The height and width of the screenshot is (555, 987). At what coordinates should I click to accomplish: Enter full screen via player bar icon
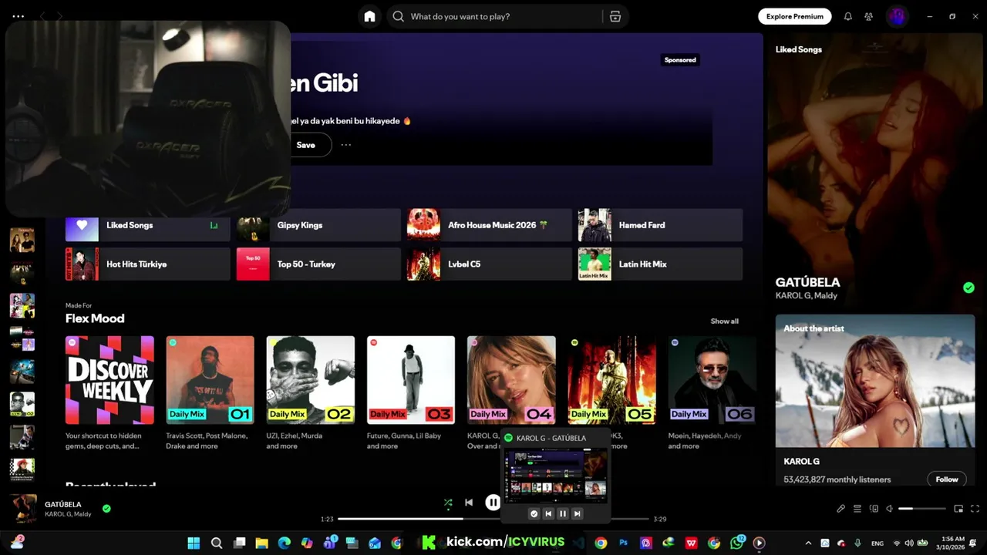pyautogui.click(x=975, y=509)
